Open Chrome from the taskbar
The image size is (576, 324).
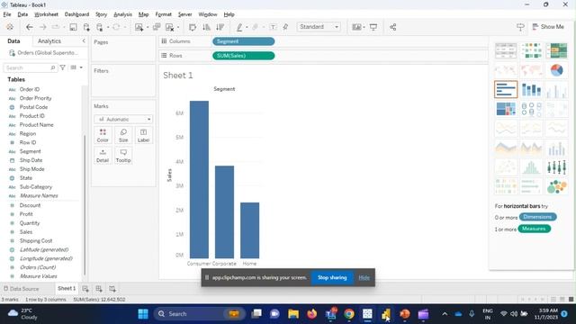pos(349,314)
